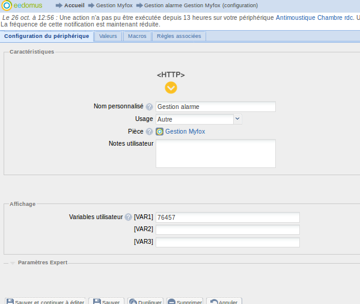Click into the Notes utilisateur text area
The image size is (360, 304).
tap(216, 154)
